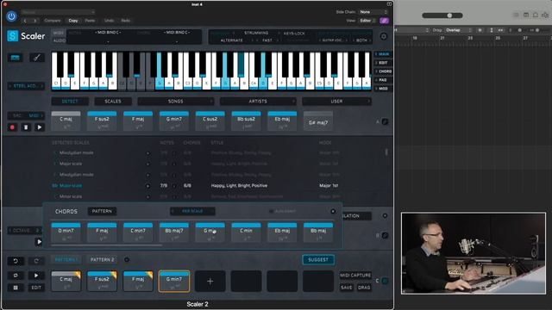Switch to CHORD side tab
The image size is (552, 310).
point(383,71)
